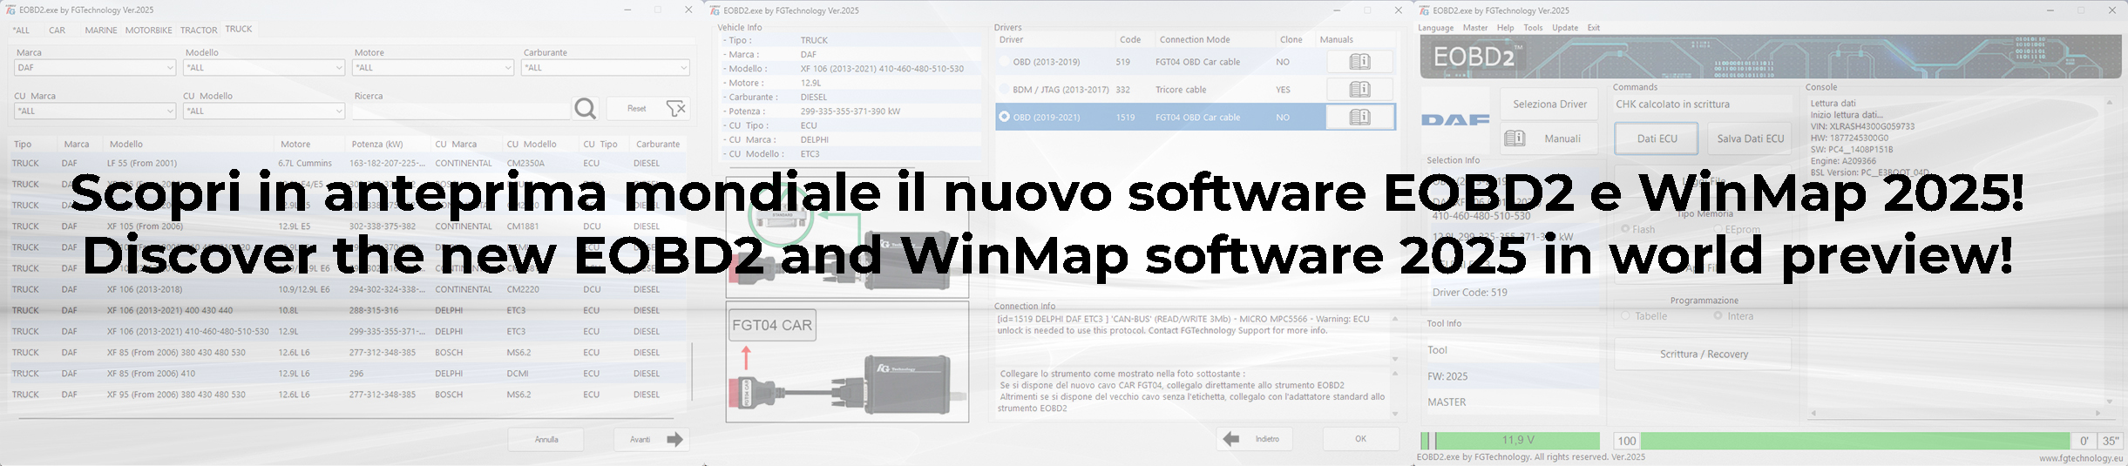Click the Dati ECU button
The image size is (2128, 466).
1656,138
